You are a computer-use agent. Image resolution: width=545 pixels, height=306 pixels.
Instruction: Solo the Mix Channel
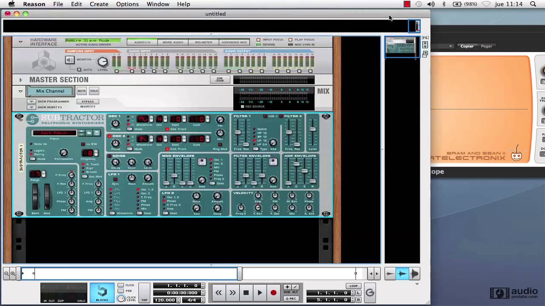point(94,91)
